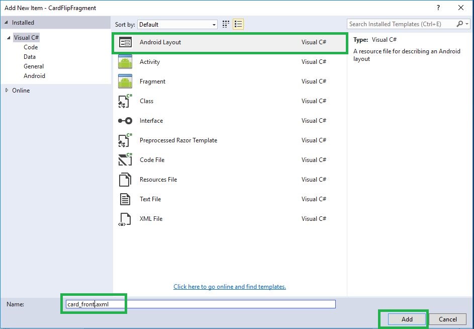Switch to small icons list view
The image size is (474, 329).
(x=238, y=24)
